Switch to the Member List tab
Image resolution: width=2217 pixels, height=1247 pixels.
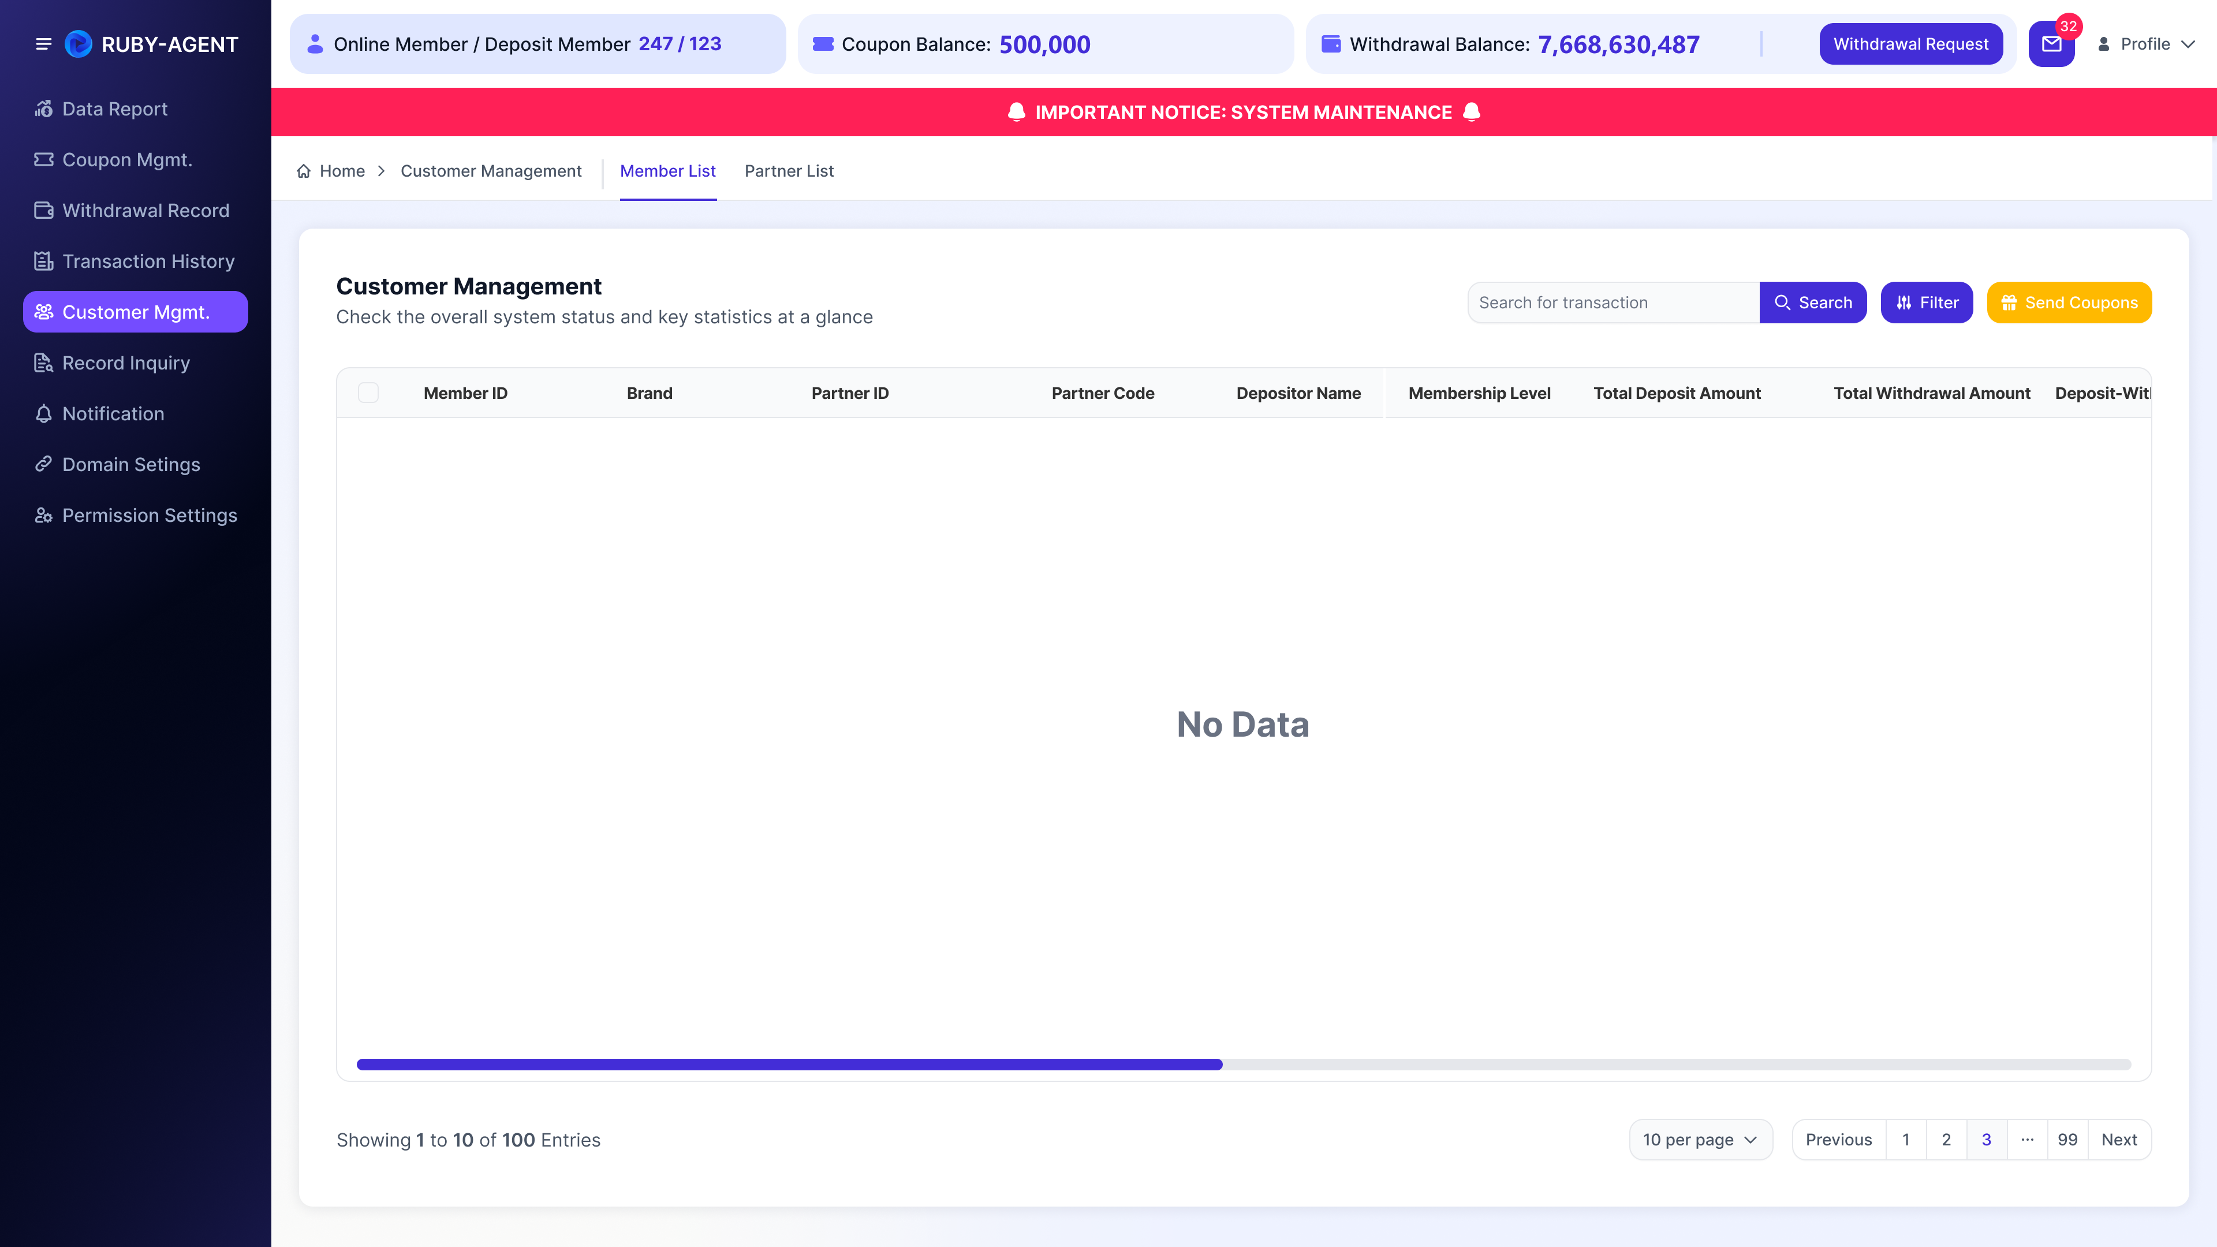coord(668,171)
